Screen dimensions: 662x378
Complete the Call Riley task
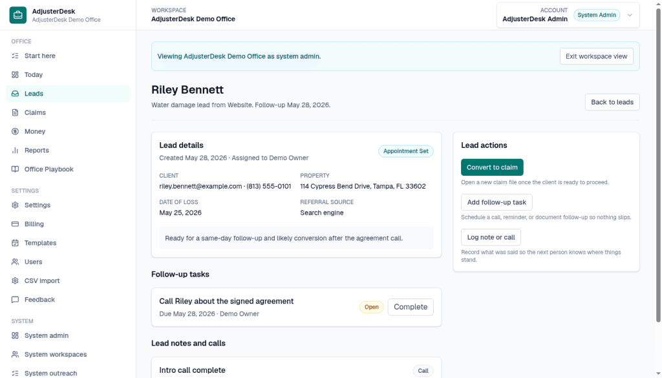click(411, 307)
